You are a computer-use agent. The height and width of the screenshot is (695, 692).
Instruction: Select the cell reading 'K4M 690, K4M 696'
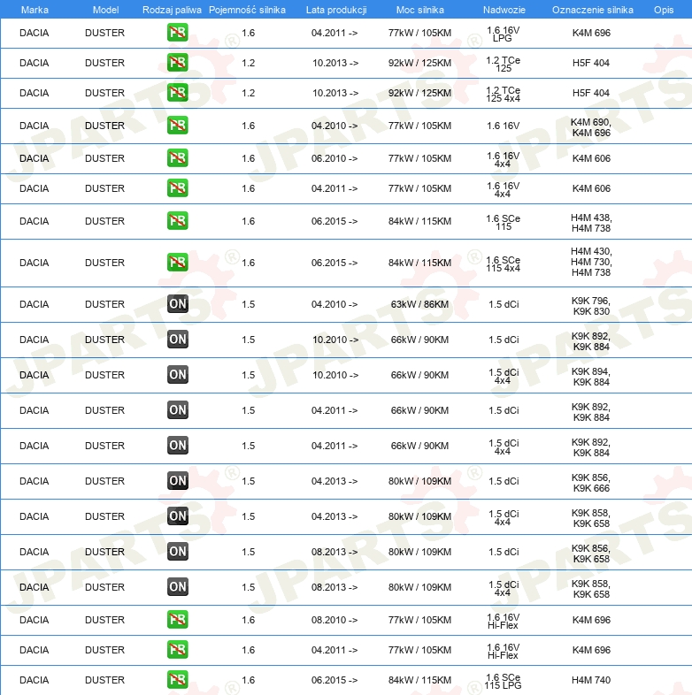(x=591, y=127)
